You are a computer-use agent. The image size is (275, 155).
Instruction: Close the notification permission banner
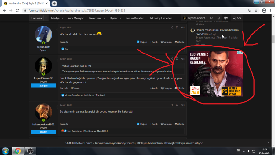click(x=268, y=142)
